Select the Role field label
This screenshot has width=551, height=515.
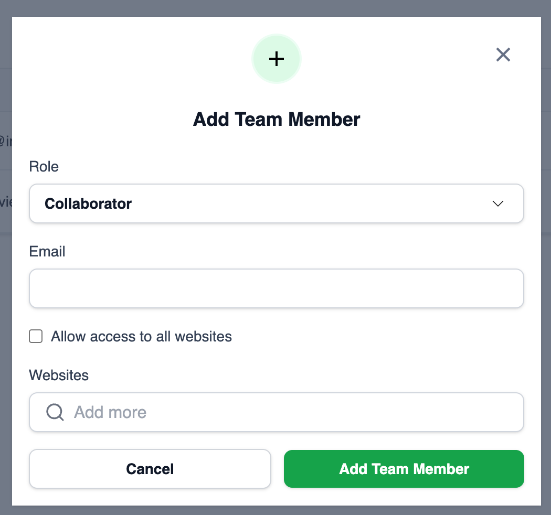tap(44, 166)
